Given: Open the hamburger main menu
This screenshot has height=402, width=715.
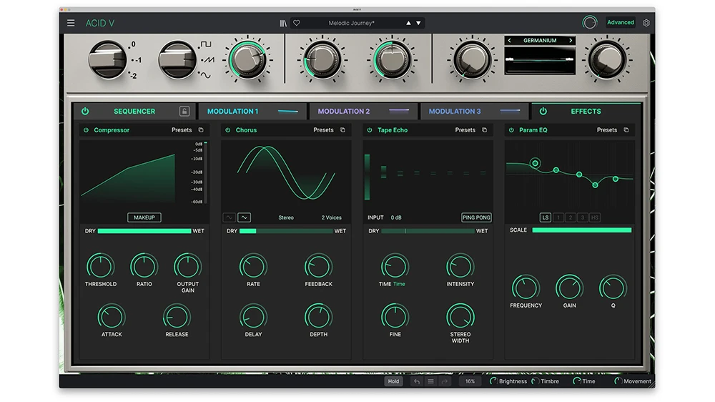Looking at the screenshot, I should (71, 23).
